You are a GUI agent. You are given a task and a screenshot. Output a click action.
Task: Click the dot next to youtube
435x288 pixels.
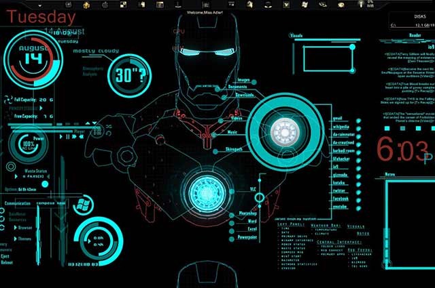point(358,208)
